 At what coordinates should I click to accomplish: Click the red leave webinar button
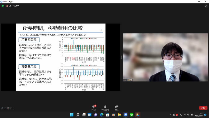tap(203, 108)
